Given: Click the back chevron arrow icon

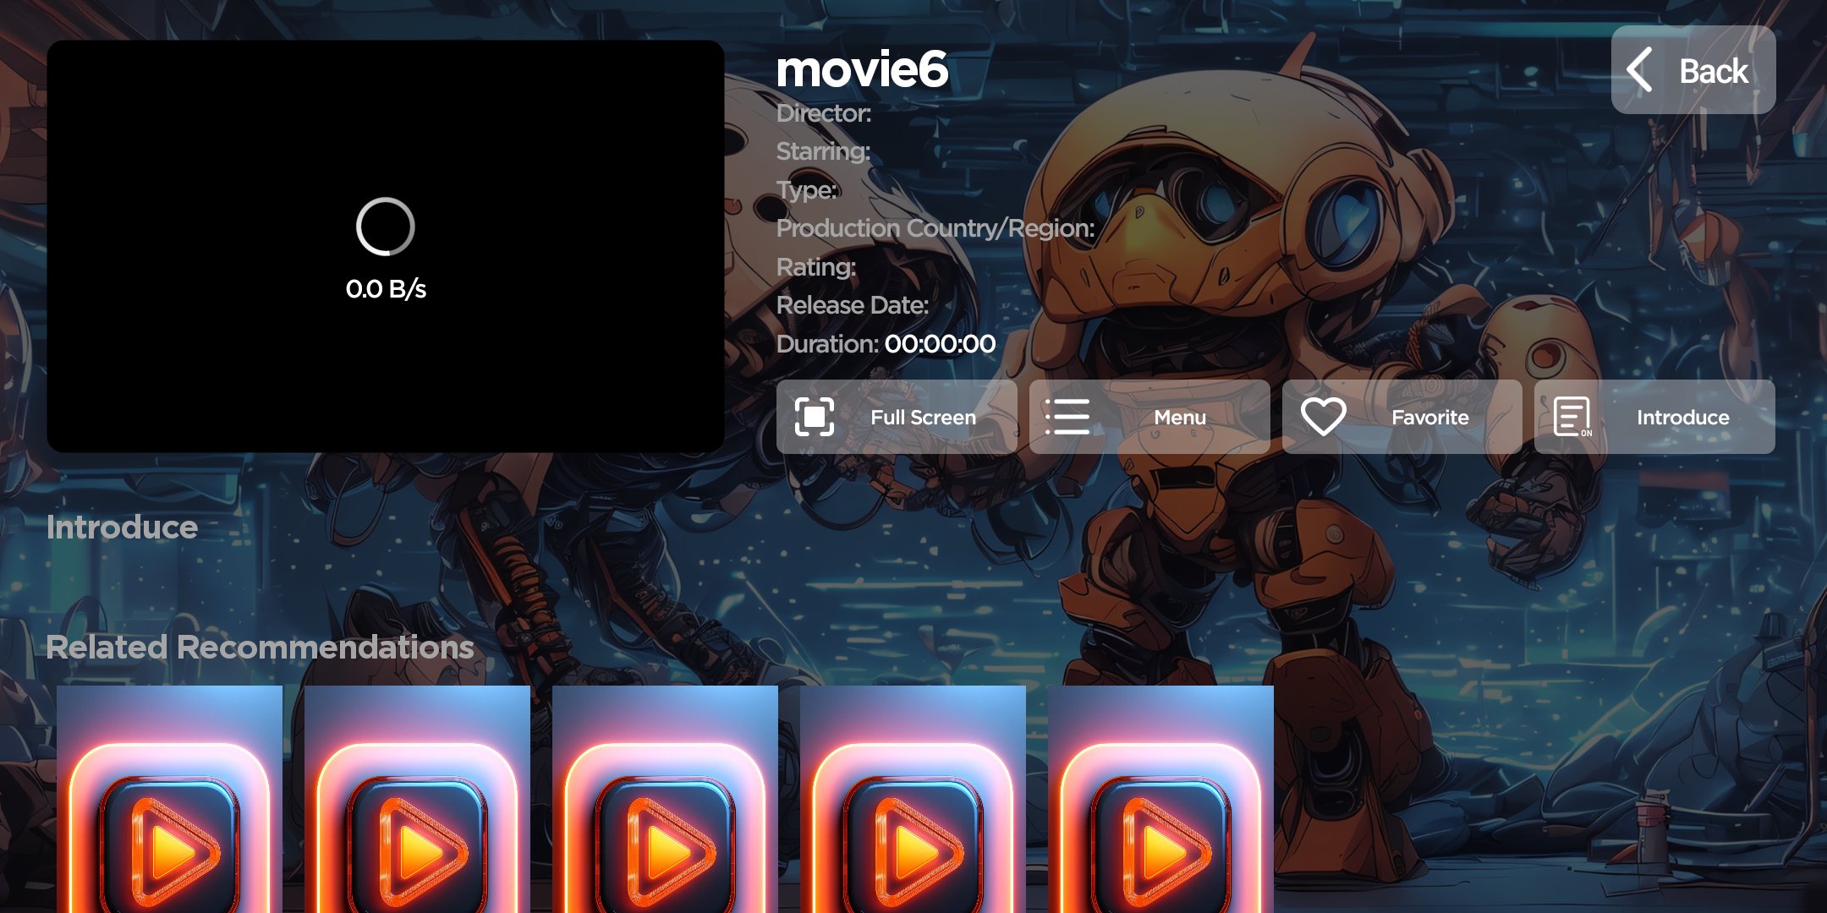Looking at the screenshot, I should 1640,70.
